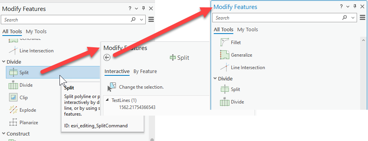
Task: Open left pane options chevron in title bar
Action: [x=136, y=9]
